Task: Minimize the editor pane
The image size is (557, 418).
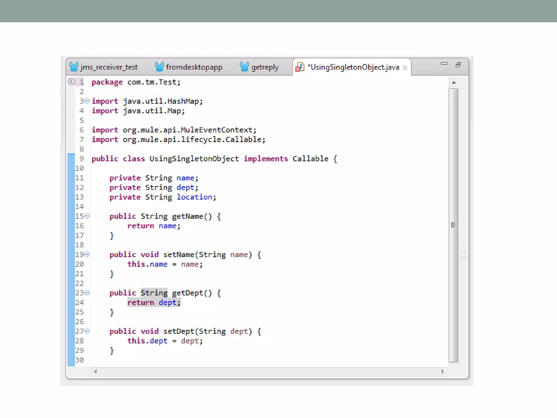Action: coord(444,64)
